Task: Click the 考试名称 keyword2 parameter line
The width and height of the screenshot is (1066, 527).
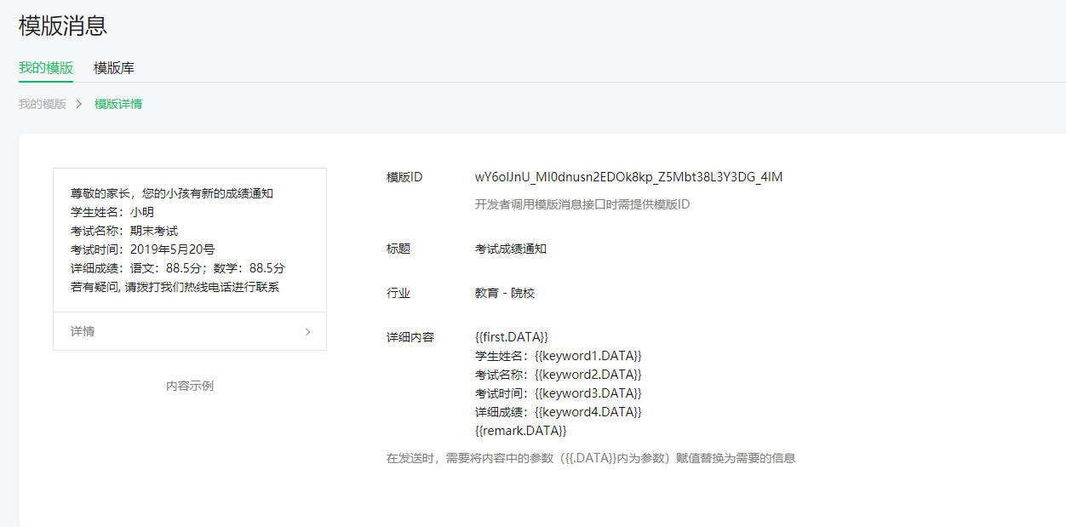Action: click(x=559, y=375)
